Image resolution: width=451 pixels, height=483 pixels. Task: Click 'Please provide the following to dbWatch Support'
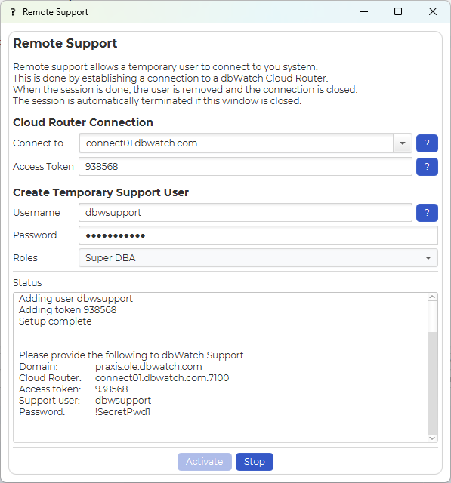(131, 355)
